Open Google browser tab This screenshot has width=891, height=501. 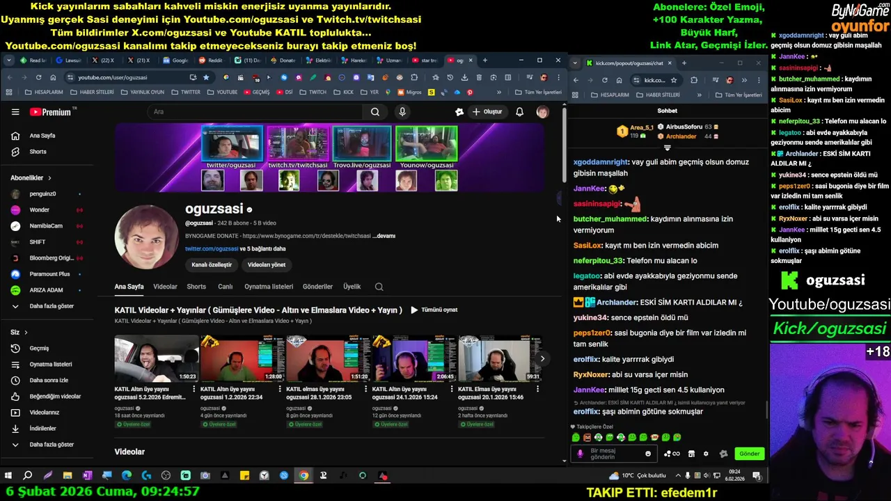(175, 61)
